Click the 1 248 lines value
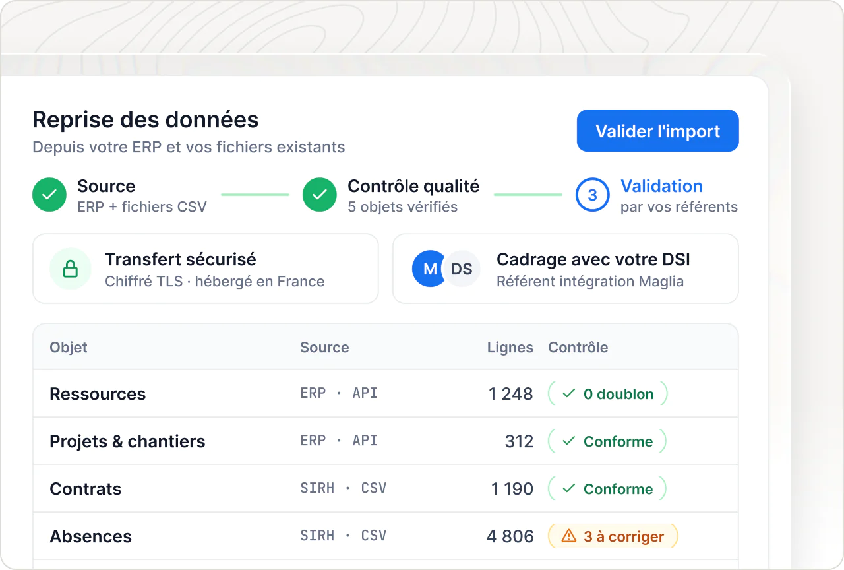The image size is (844, 570). (511, 394)
